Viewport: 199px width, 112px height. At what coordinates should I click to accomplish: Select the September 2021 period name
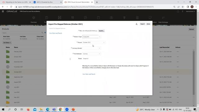point(19,77)
